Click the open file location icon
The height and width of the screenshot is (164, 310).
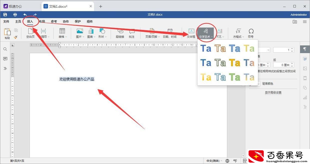(295, 22)
